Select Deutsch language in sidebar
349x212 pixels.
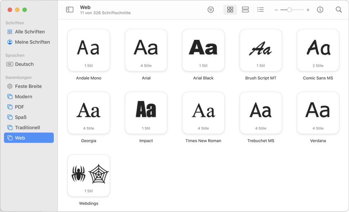[x=29, y=64]
